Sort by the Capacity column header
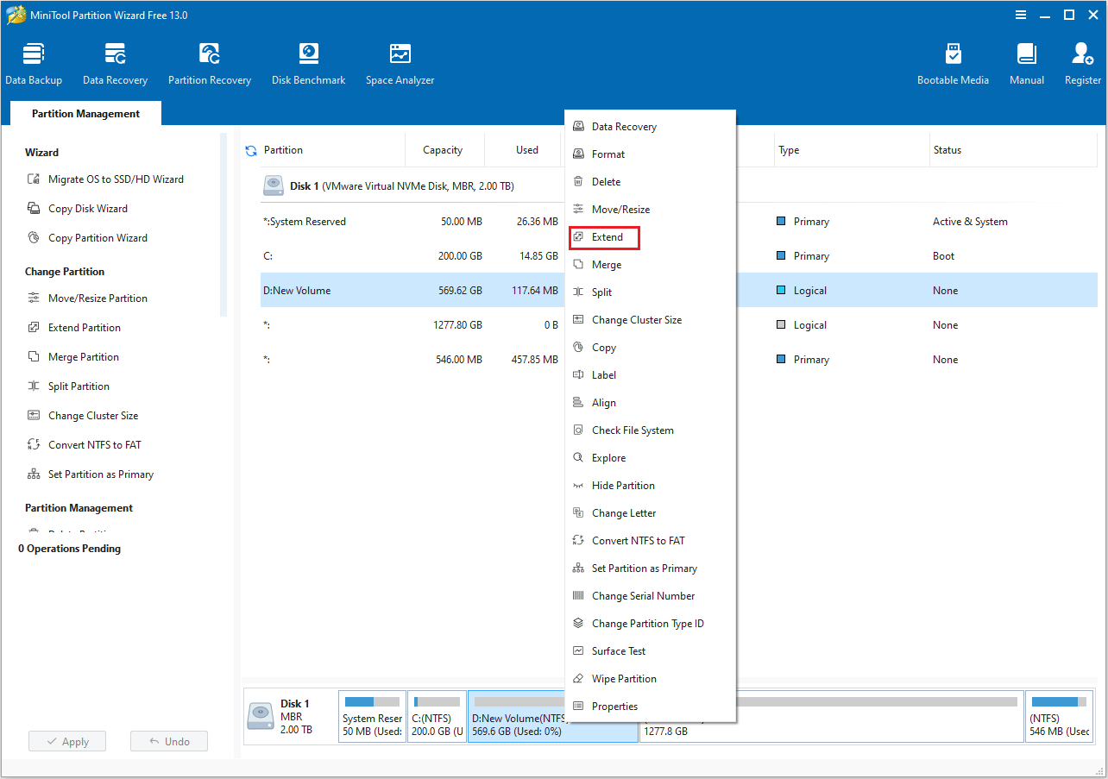The width and height of the screenshot is (1108, 779). coord(444,150)
